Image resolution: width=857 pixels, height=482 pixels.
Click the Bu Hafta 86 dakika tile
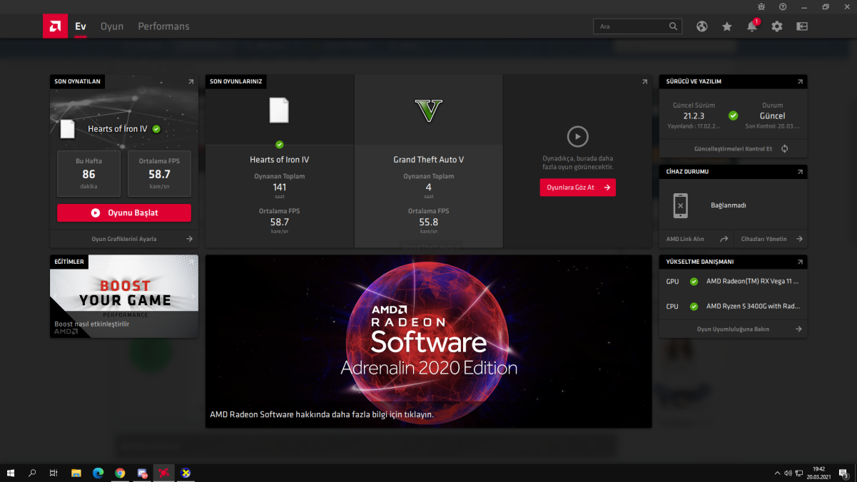88,173
